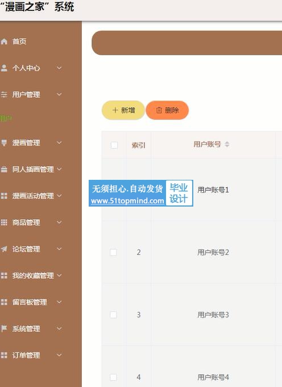
Task: Toggle the select-all checkbox in table header
Action: [x=114, y=145]
